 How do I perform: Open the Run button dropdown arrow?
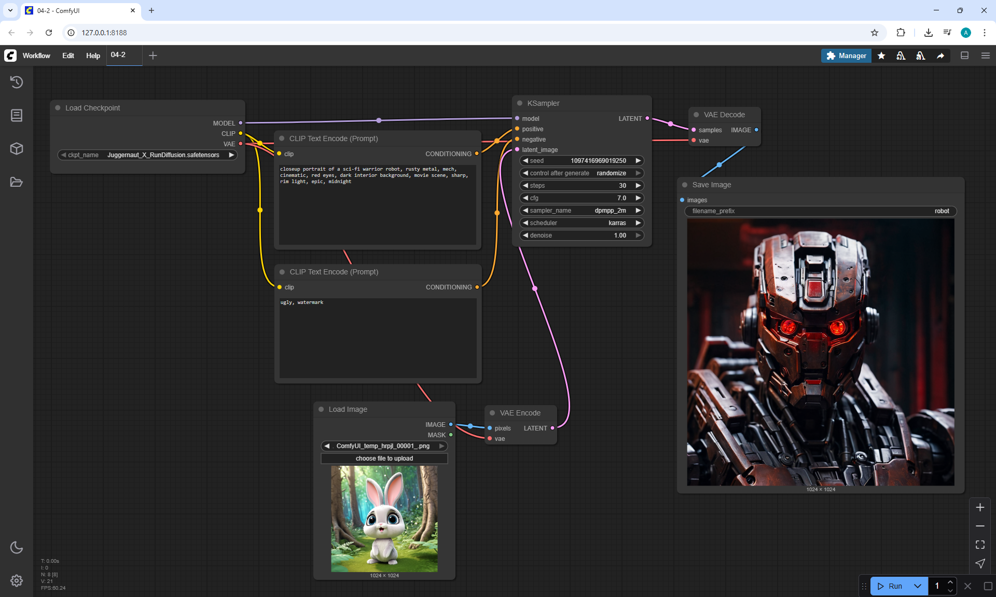coord(917,586)
